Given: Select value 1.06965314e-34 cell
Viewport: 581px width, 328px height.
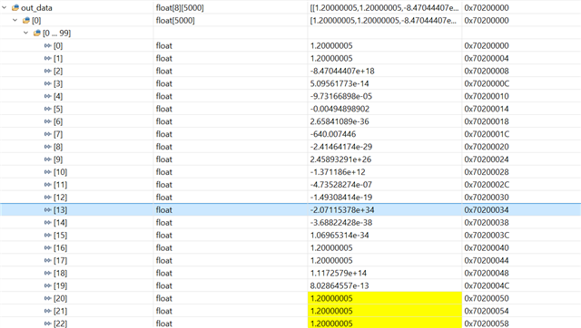Looking at the screenshot, I should 340,236.
